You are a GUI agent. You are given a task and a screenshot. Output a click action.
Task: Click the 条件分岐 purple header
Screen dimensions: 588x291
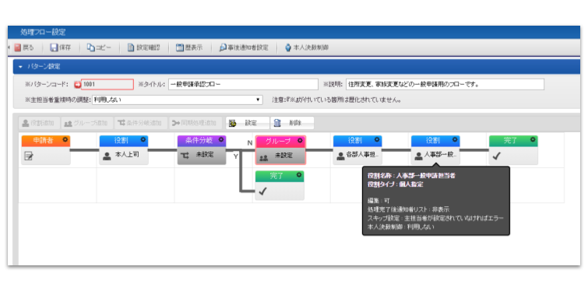pyautogui.click(x=202, y=141)
